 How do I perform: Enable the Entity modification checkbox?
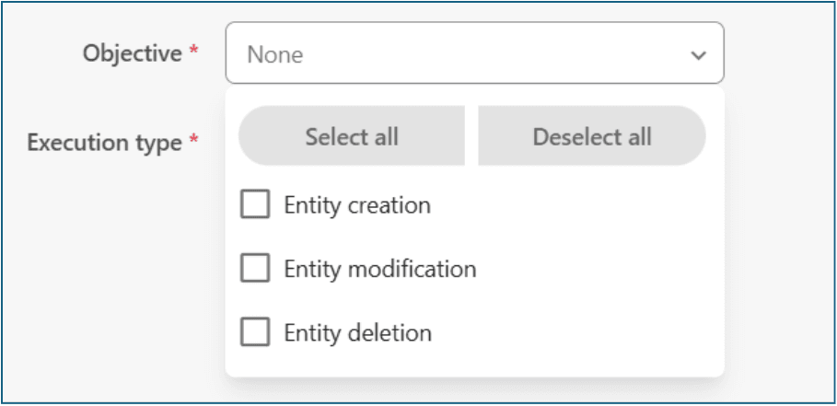click(x=255, y=269)
